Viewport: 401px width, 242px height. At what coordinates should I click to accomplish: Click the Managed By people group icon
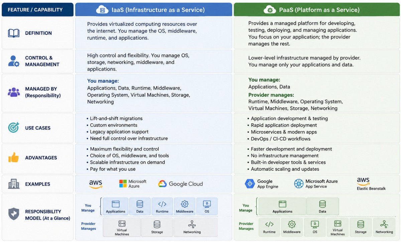[x=14, y=92]
